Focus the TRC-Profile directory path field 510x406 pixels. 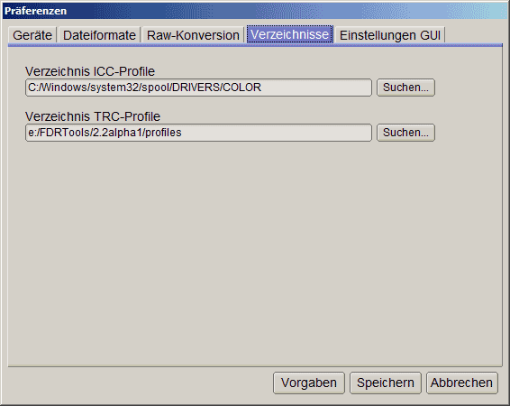pyautogui.click(x=198, y=133)
